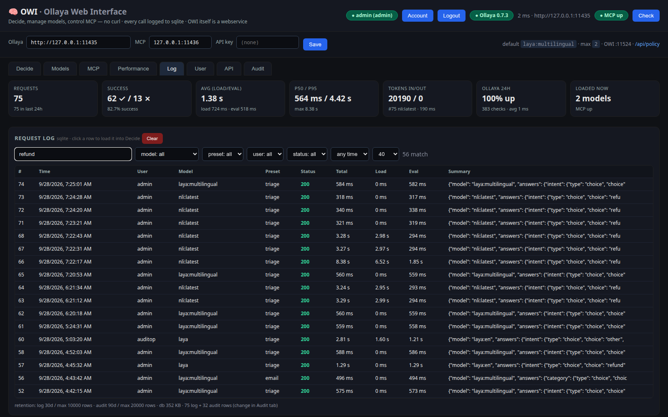This screenshot has height=417, width=668.
Task: Click the Check button
Action: pyautogui.click(x=646, y=16)
